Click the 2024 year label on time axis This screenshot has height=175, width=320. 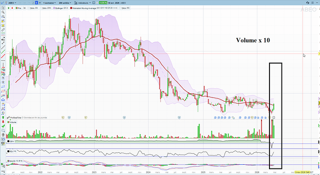pos(148,172)
